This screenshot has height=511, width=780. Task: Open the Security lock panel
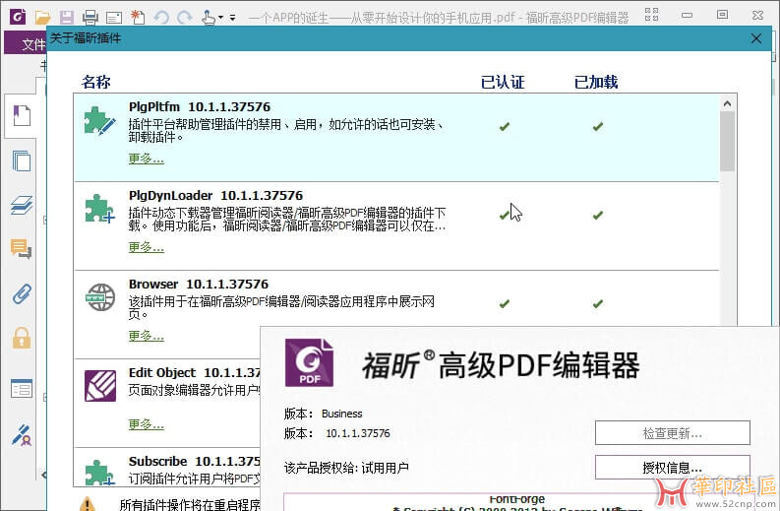pos(22,338)
